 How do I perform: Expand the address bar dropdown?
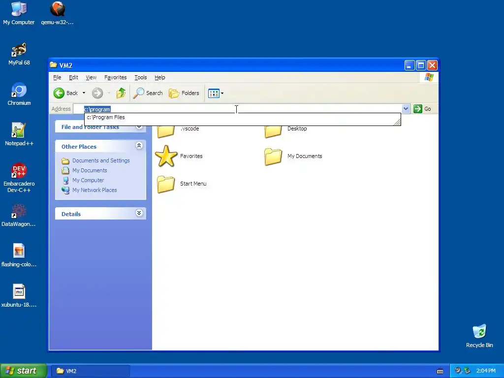coord(406,109)
